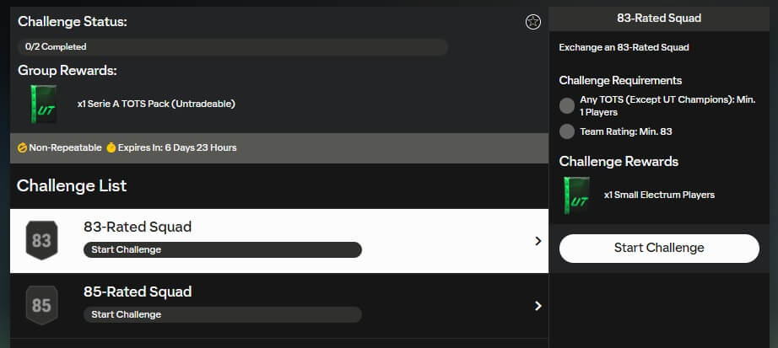Click the Serie A TOTS pack icon
The height and width of the screenshot is (348, 778).
(42, 104)
